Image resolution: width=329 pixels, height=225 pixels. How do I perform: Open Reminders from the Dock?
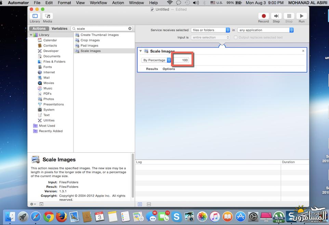(125, 216)
